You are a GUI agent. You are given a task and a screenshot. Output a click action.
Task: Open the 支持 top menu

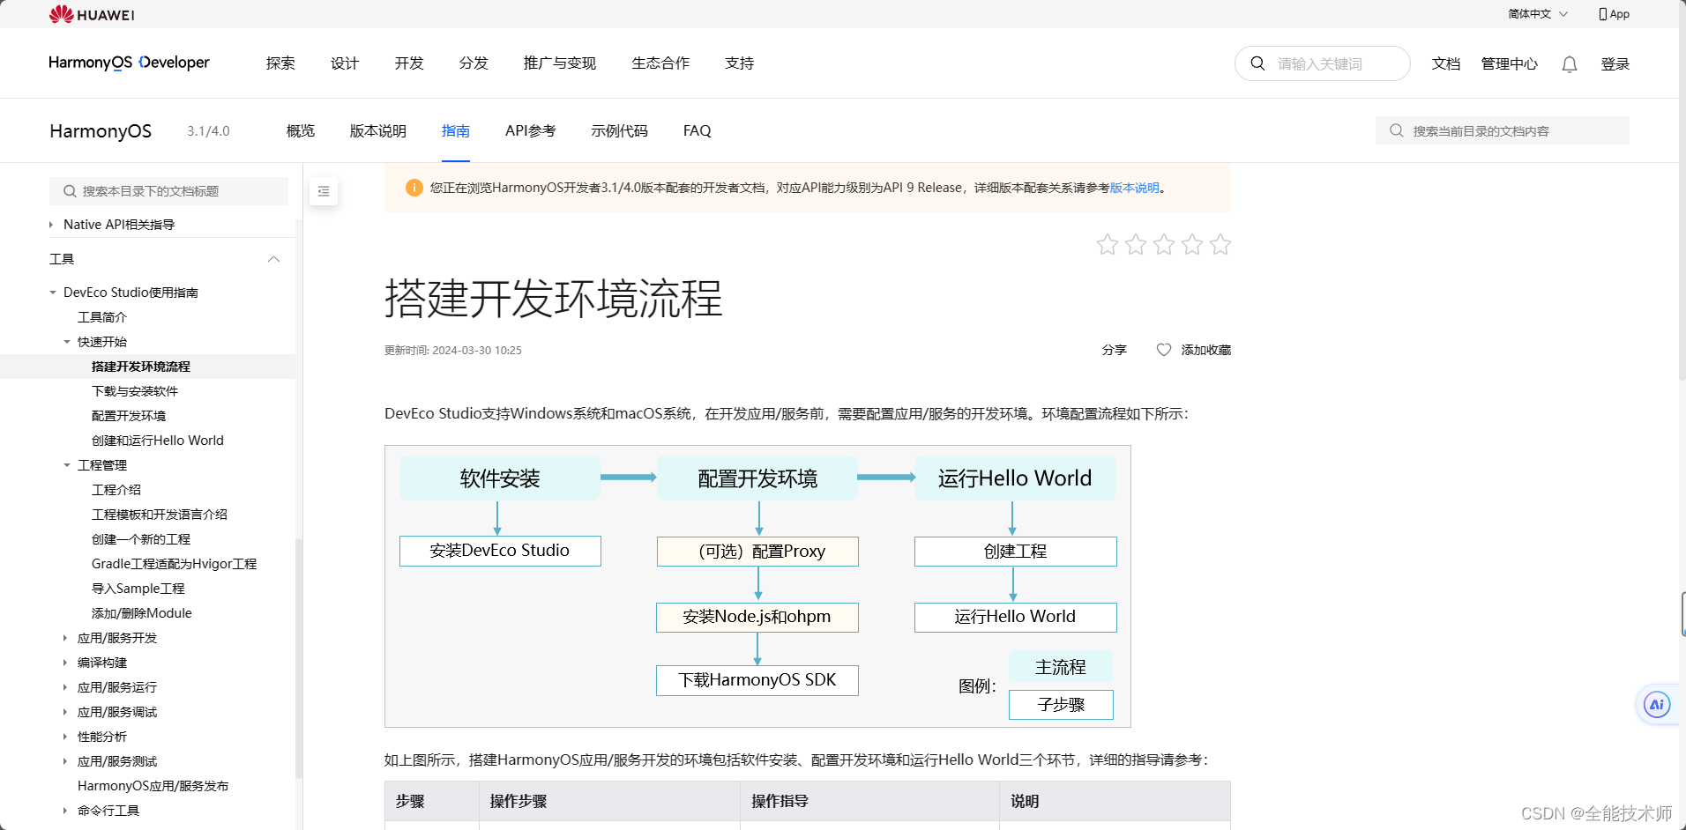739,63
